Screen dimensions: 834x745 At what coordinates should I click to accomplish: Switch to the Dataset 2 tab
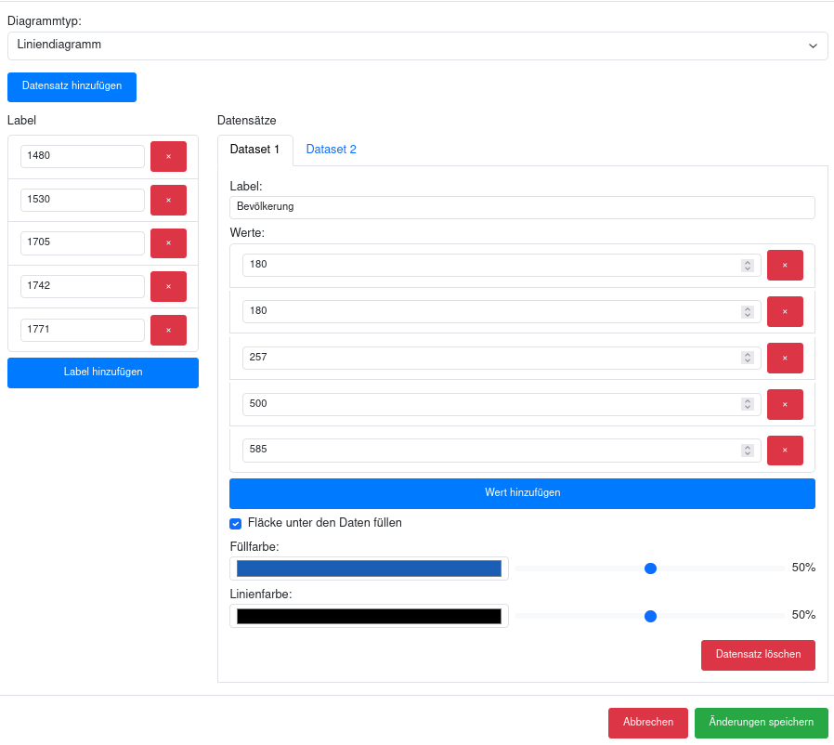click(x=331, y=150)
